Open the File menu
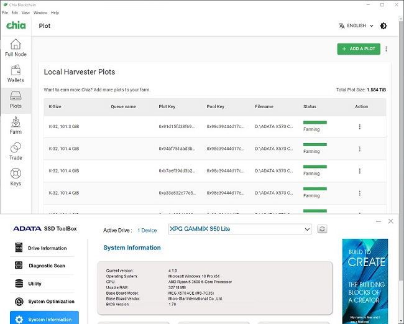Screen dimensions: 404x324 pyautogui.click(x=5, y=12)
